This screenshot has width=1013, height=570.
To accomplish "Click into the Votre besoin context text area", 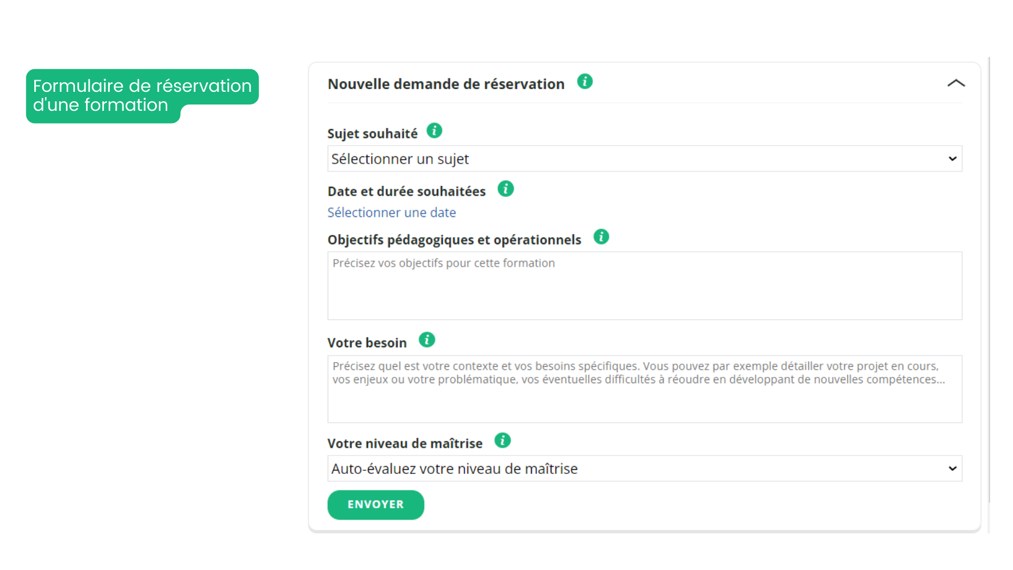I will click(x=644, y=389).
